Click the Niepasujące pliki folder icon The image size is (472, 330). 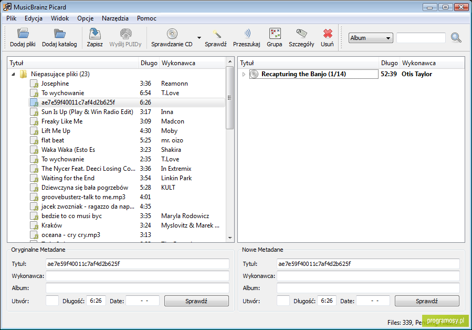pos(23,74)
